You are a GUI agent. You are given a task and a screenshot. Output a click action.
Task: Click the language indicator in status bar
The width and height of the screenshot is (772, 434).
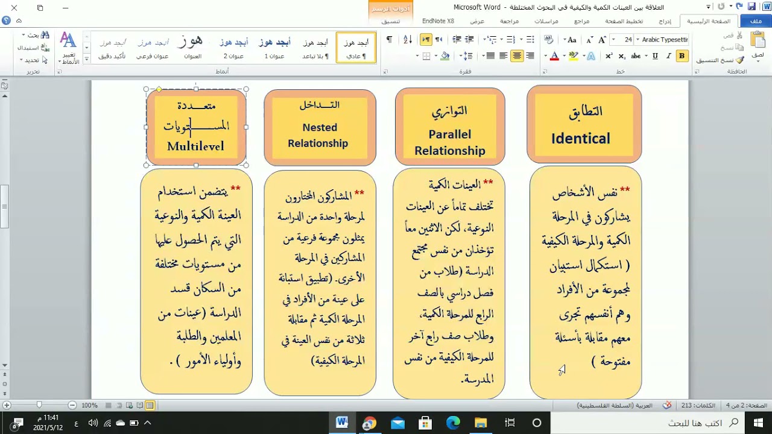coord(614,405)
